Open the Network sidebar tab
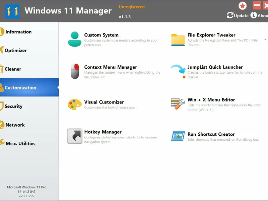 15,125
